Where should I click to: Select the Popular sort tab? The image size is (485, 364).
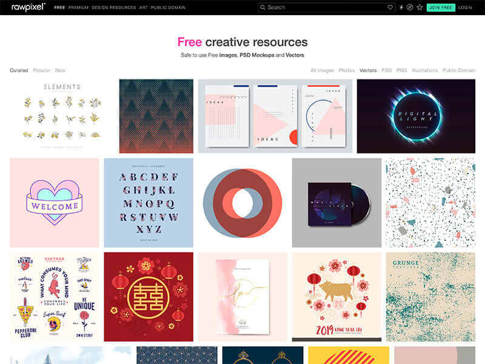point(41,70)
